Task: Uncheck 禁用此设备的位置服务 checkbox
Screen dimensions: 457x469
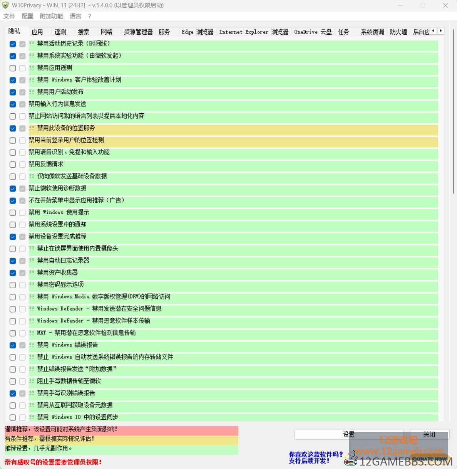Action: 13,128
